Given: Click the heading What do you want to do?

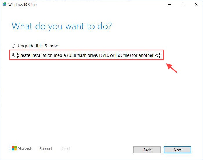Looking at the screenshot, I should point(62,26).
